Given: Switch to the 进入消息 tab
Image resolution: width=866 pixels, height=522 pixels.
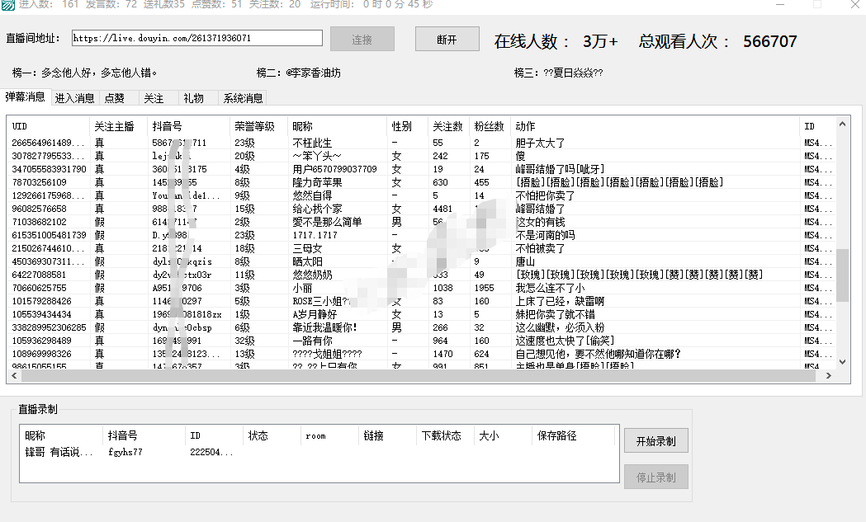Looking at the screenshot, I should [75, 98].
